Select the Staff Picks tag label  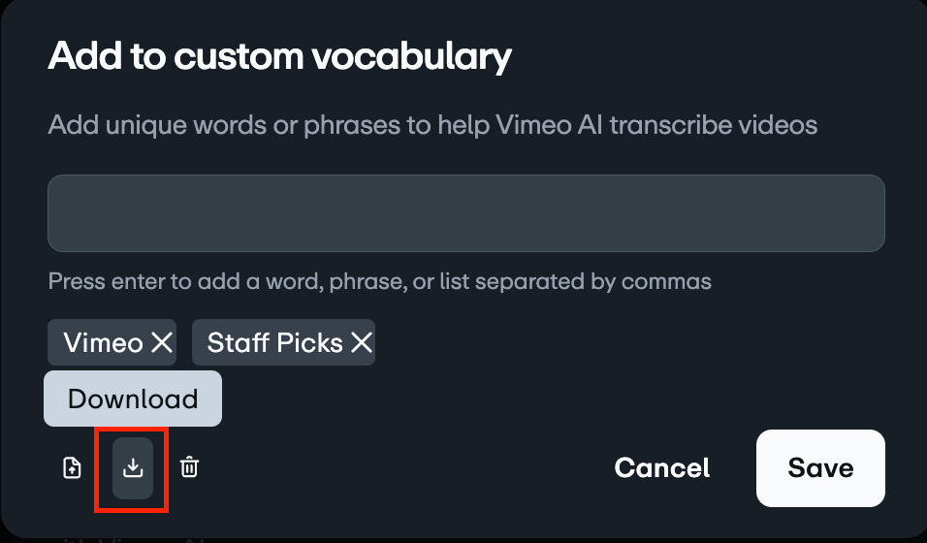[x=275, y=342]
